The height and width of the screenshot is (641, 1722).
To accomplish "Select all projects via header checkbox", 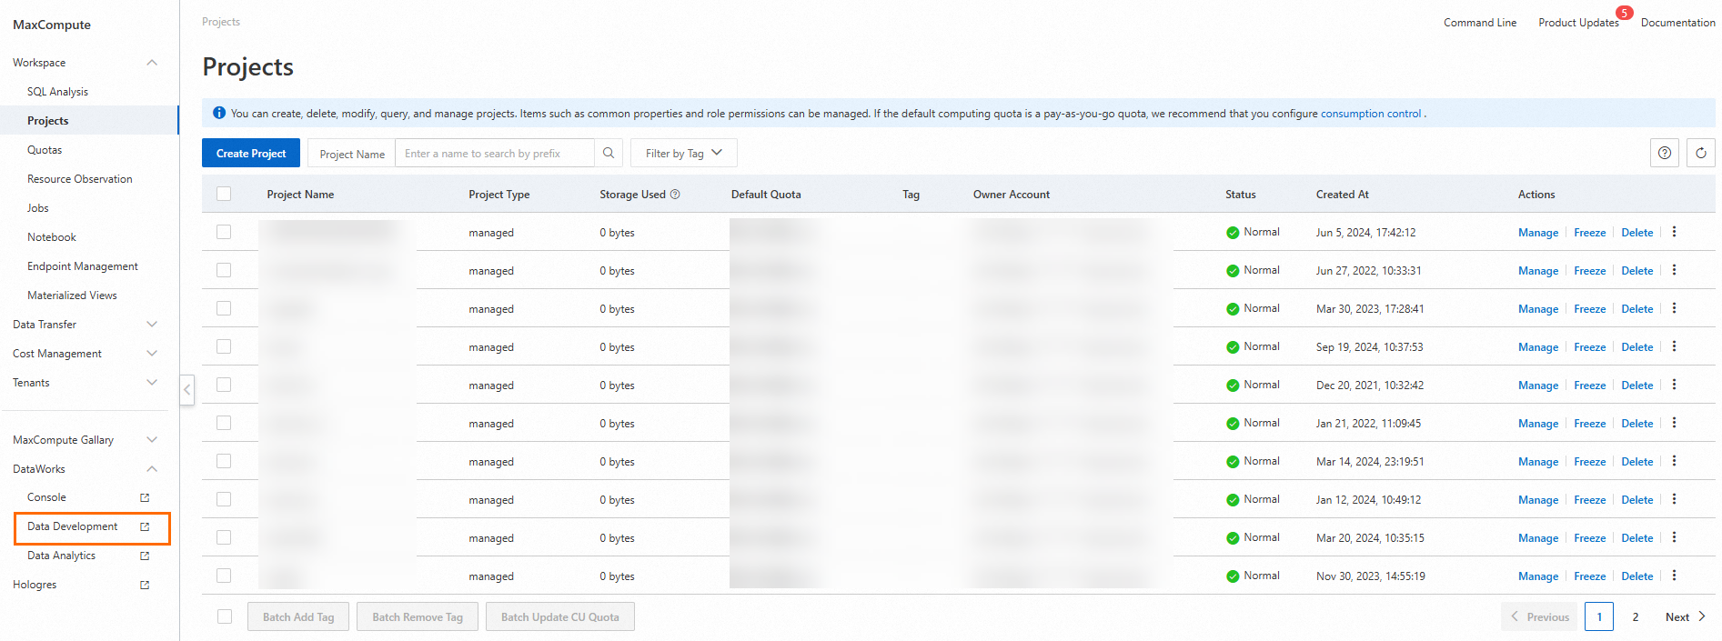I will (224, 194).
